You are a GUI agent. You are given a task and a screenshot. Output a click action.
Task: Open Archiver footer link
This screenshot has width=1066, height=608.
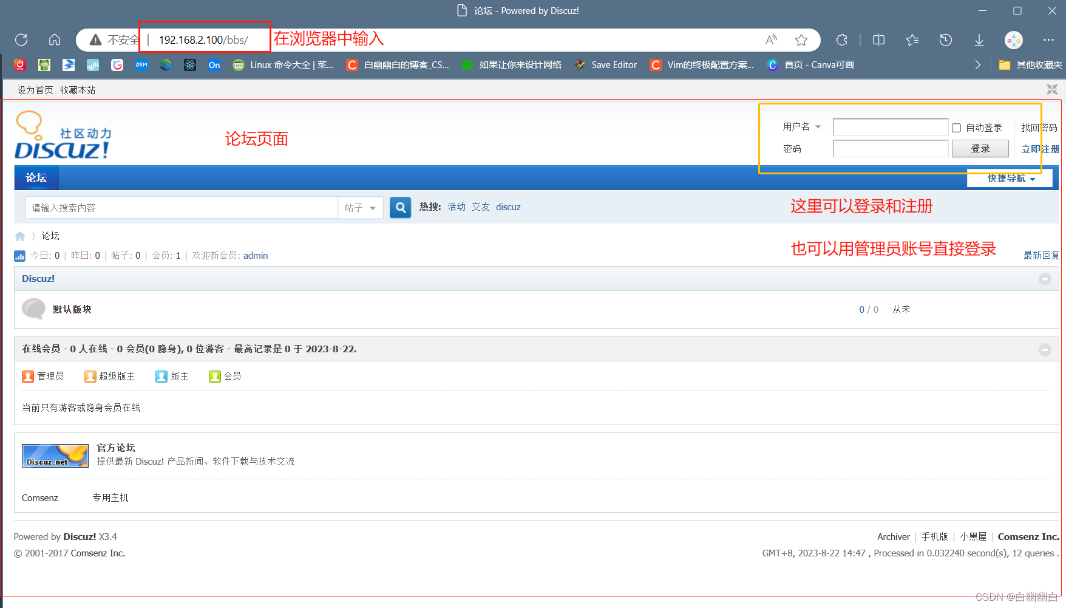[894, 537]
